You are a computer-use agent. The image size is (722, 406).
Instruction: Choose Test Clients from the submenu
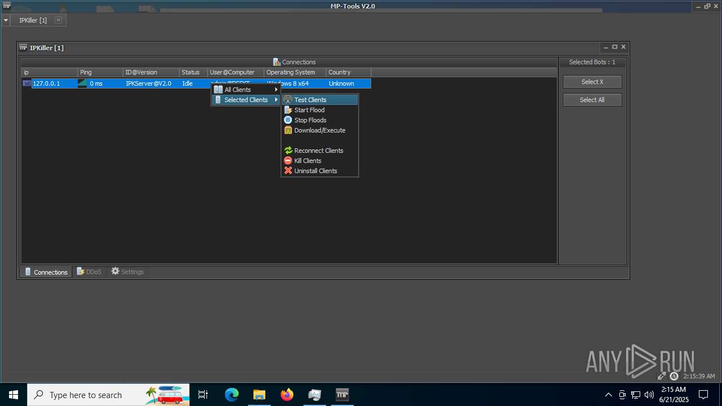coord(320,100)
